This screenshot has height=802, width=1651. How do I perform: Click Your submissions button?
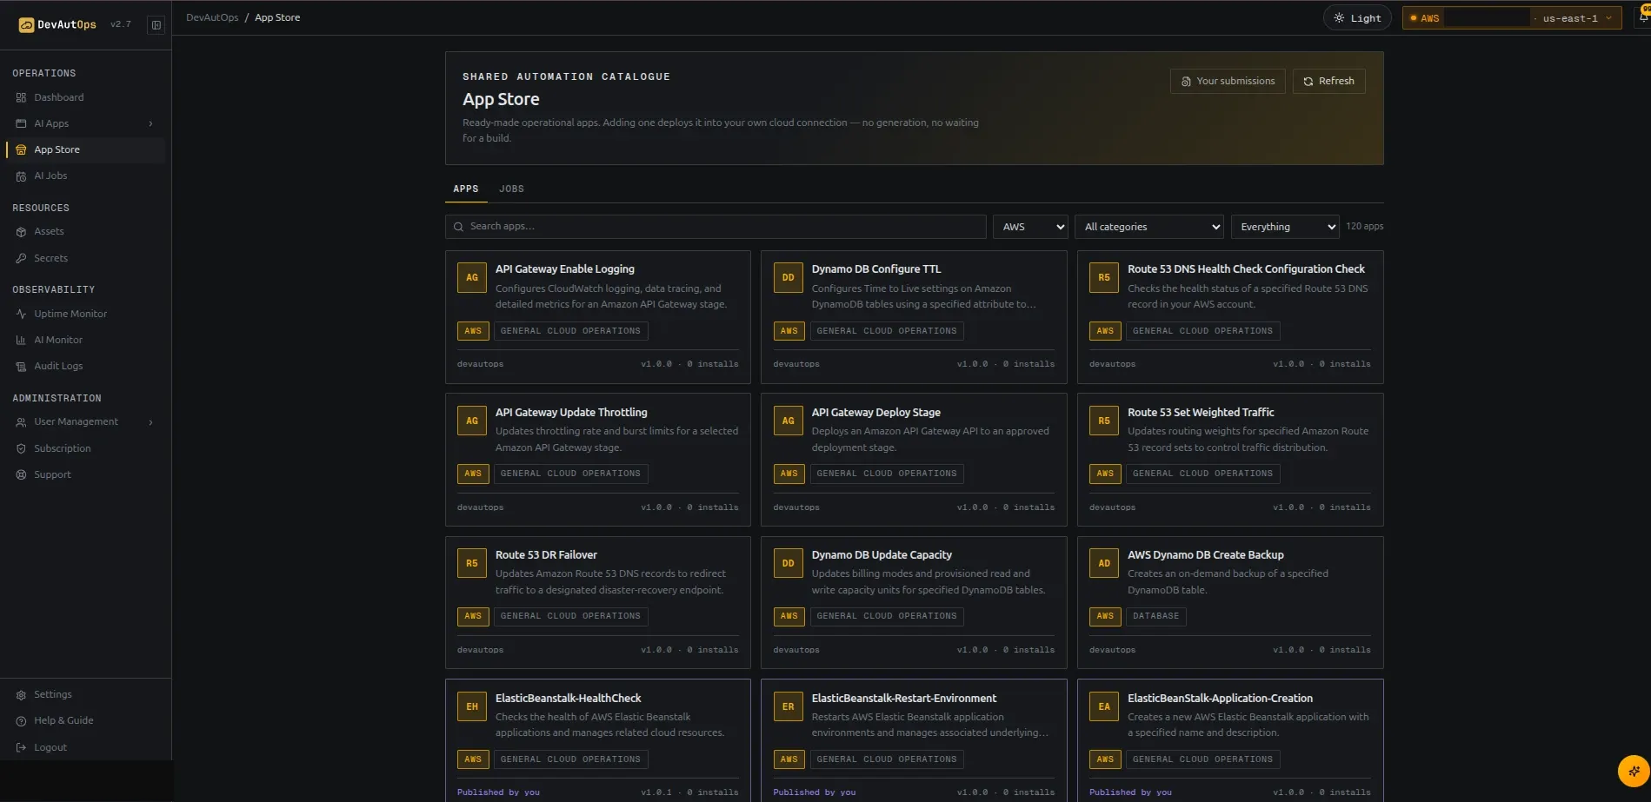coord(1228,81)
